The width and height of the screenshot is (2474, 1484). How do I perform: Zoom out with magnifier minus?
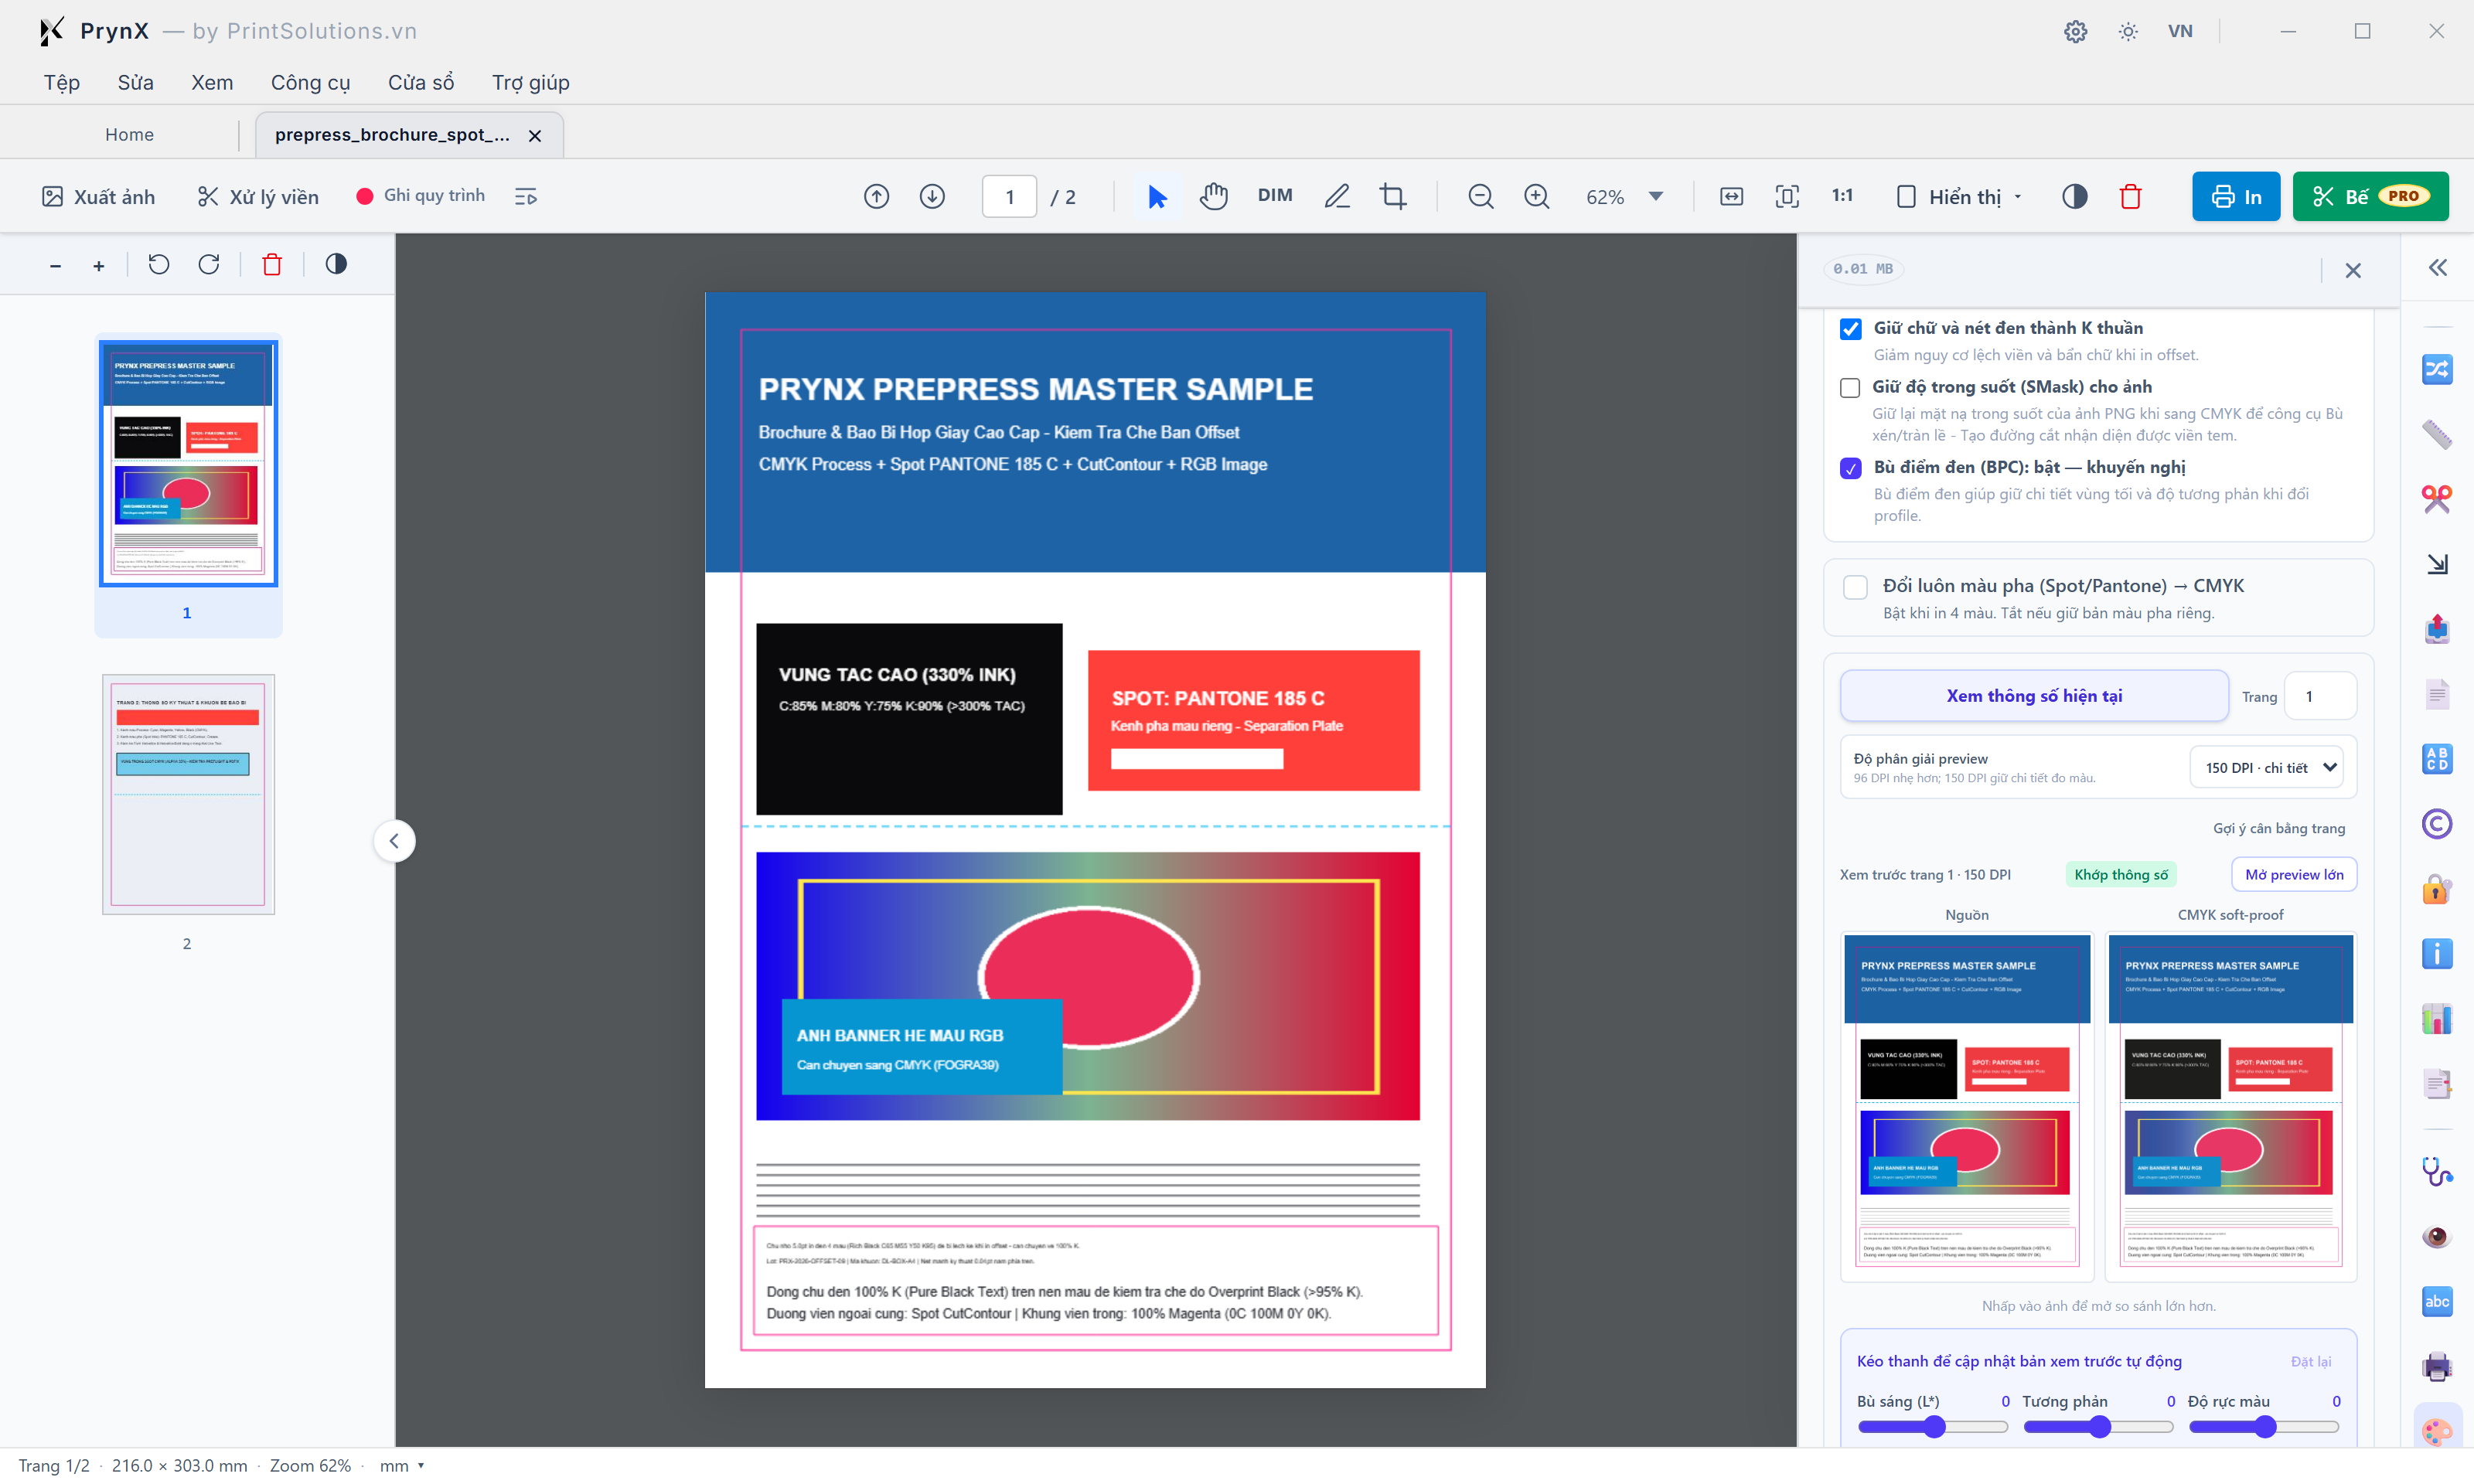1481,197
